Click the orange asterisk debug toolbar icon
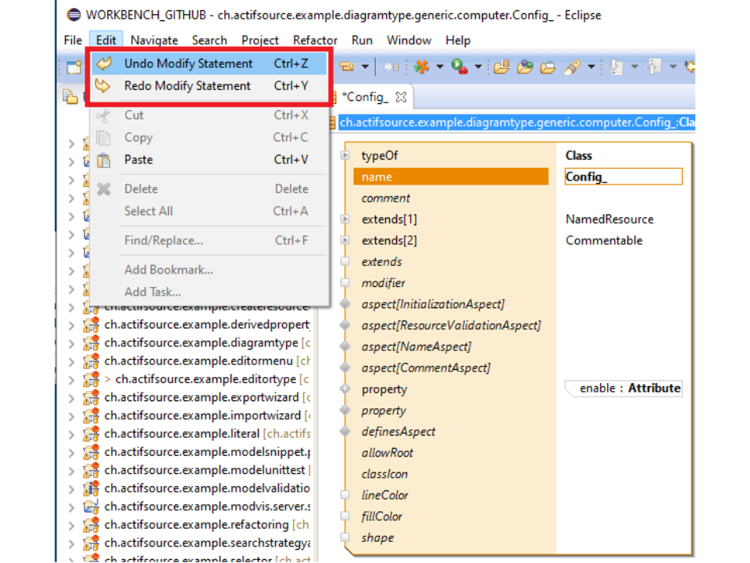 [422, 67]
